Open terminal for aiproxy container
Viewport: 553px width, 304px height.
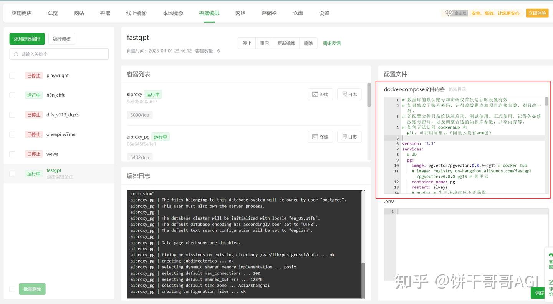(x=320, y=94)
